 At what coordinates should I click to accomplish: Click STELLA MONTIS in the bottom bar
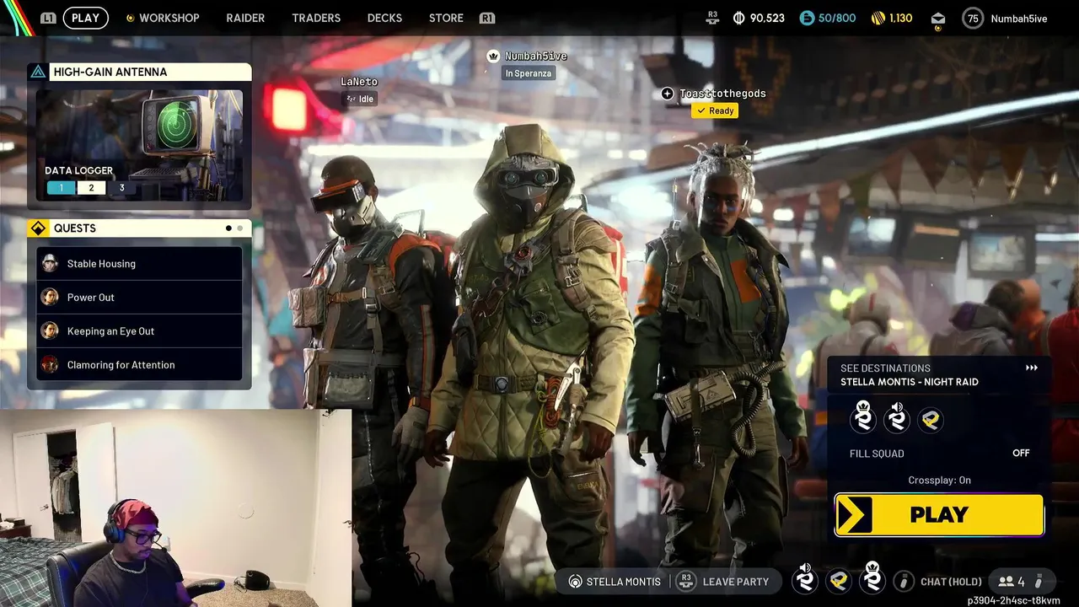click(x=623, y=582)
